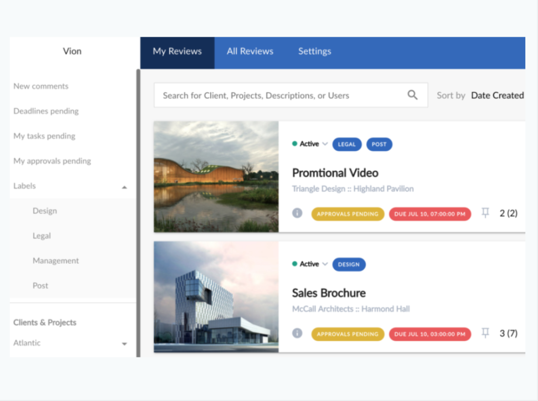Open the Active status dropdown on Promtional Video

(x=326, y=143)
